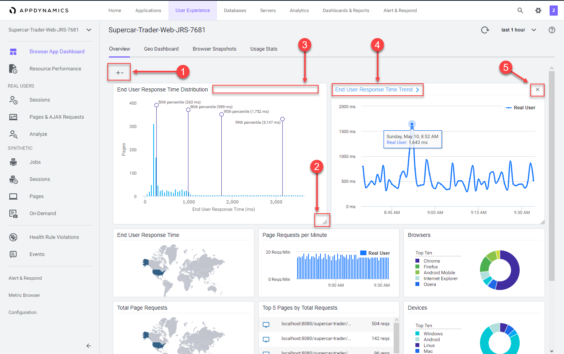Switch to the Browser Snapshots tab
The image size is (564, 354).
[x=214, y=49]
